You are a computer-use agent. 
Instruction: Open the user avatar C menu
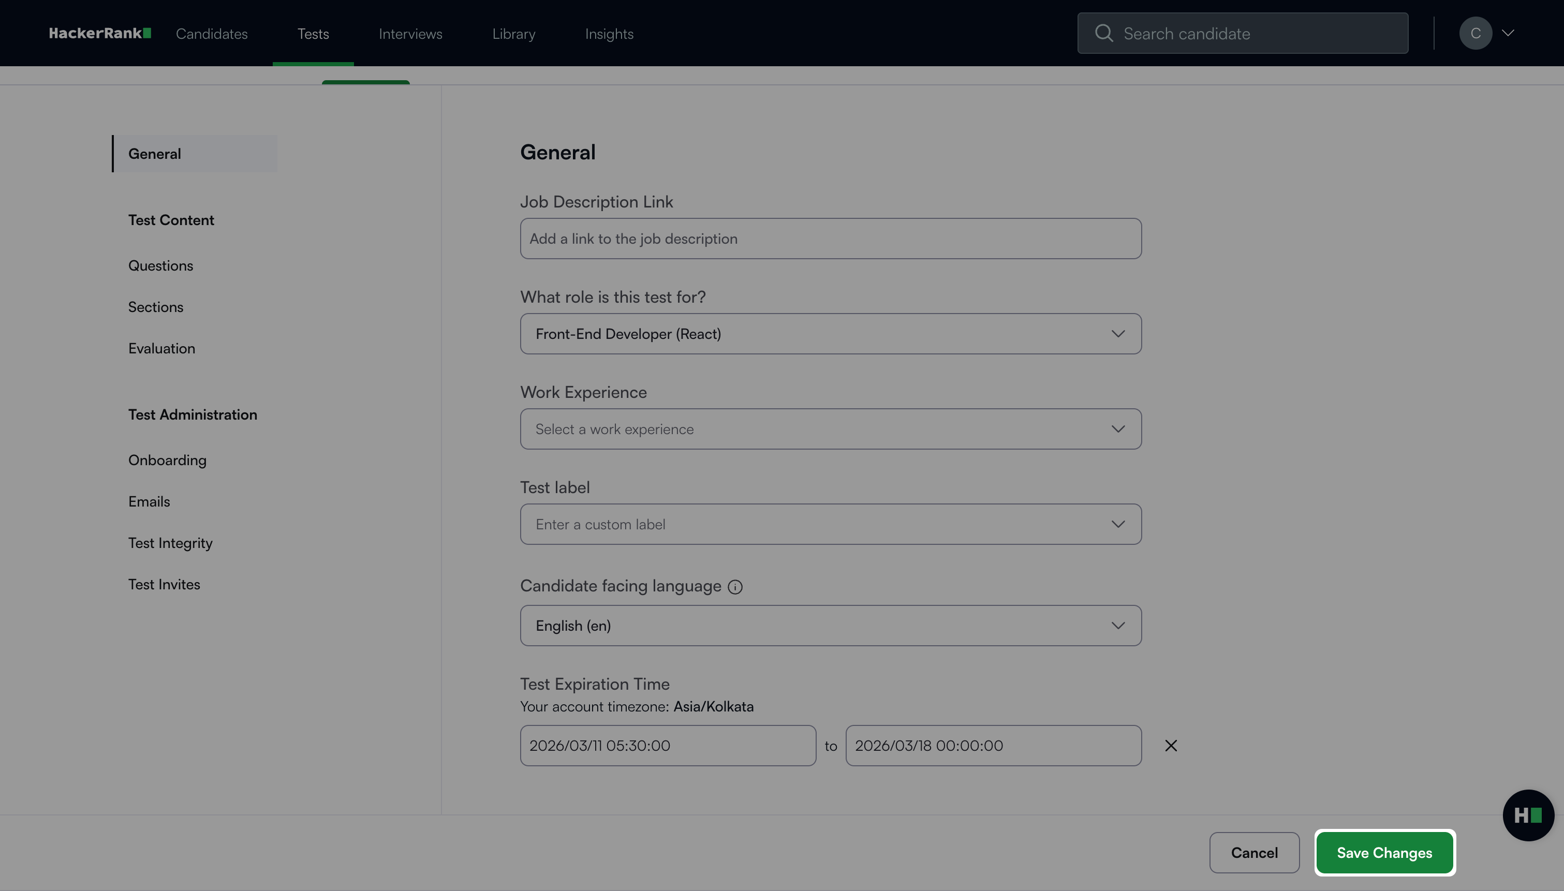[1476, 33]
